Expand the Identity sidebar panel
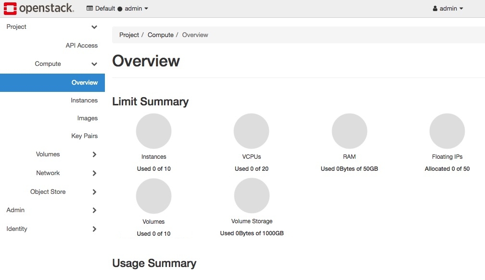 coord(94,229)
